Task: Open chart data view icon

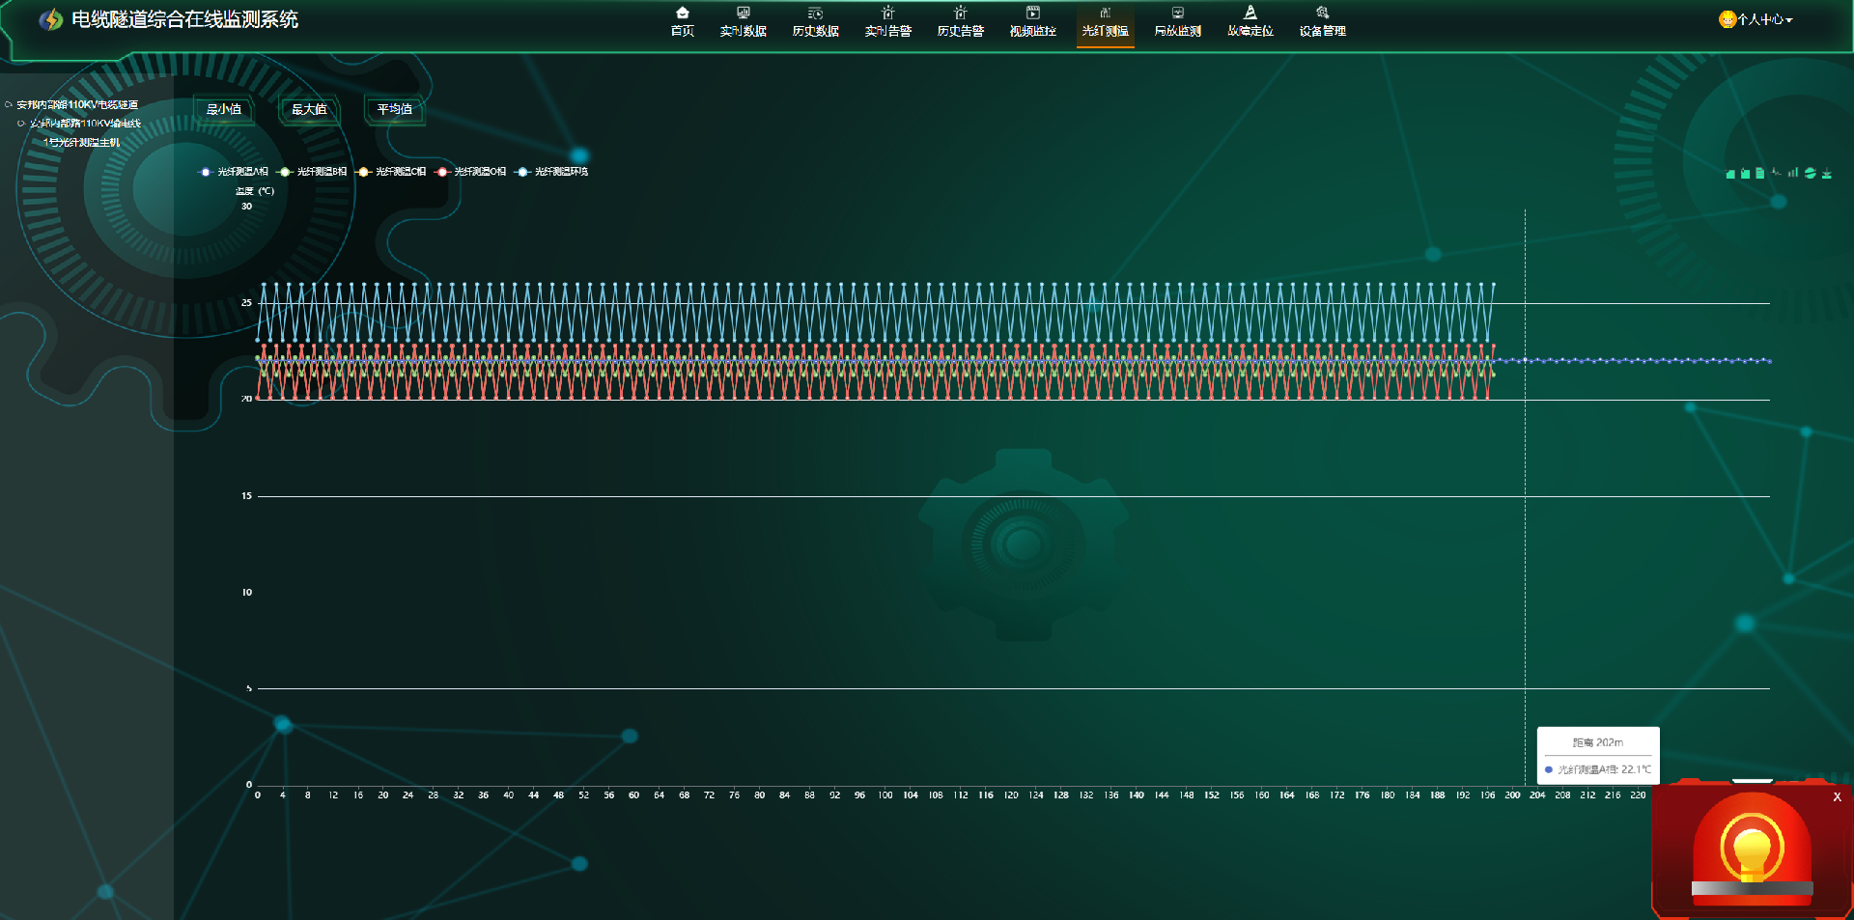Action: pyautogui.click(x=1759, y=173)
